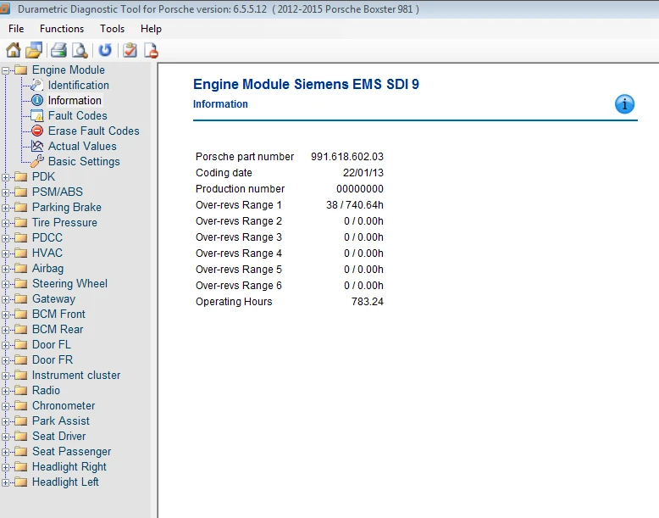Image resolution: width=659 pixels, height=518 pixels.
Task: Click the blue info icon in Information header
Action: [624, 104]
